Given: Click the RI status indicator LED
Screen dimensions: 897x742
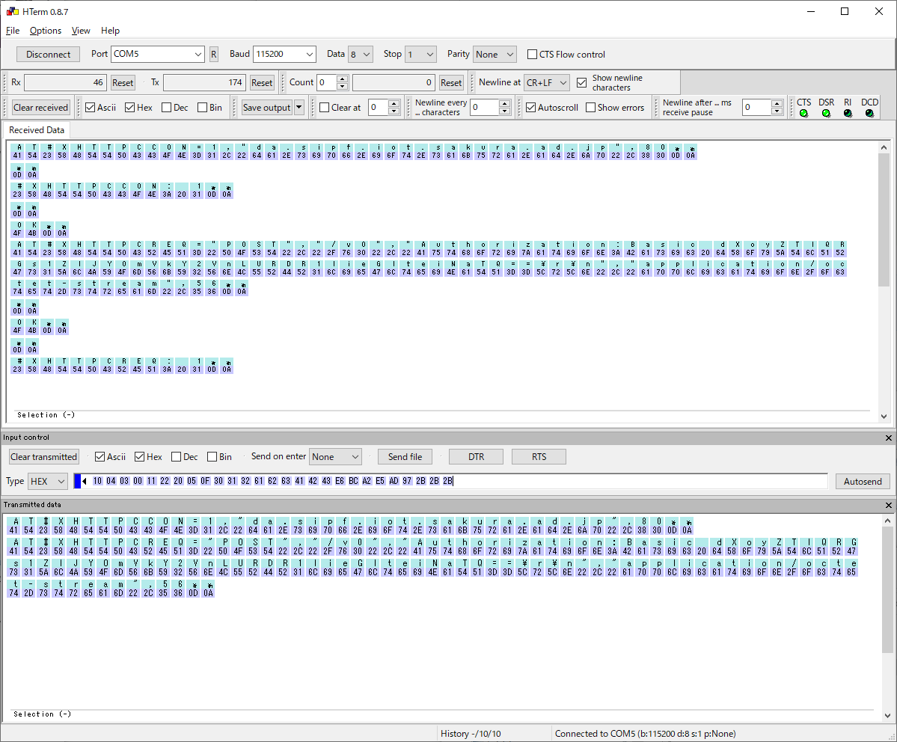Looking at the screenshot, I should pyautogui.click(x=848, y=114).
